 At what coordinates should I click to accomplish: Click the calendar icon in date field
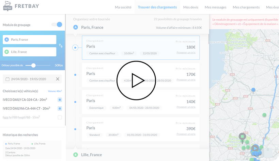coord(7,79)
